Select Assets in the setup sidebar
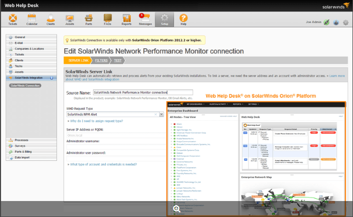353x217 pixels. tap(32, 72)
